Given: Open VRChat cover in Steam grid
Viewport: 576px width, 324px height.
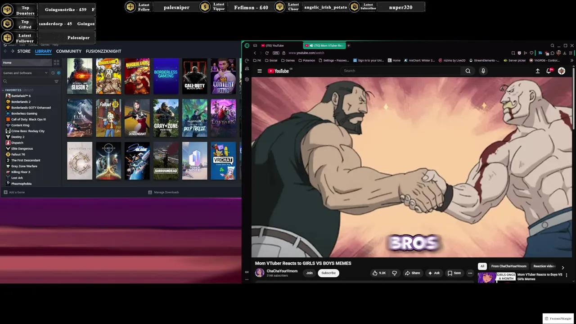Looking at the screenshot, I should tap(223, 161).
